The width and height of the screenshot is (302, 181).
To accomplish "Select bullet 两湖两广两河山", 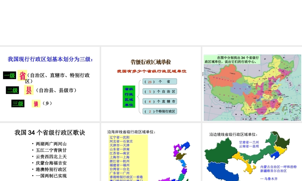I will tap(51, 144).
